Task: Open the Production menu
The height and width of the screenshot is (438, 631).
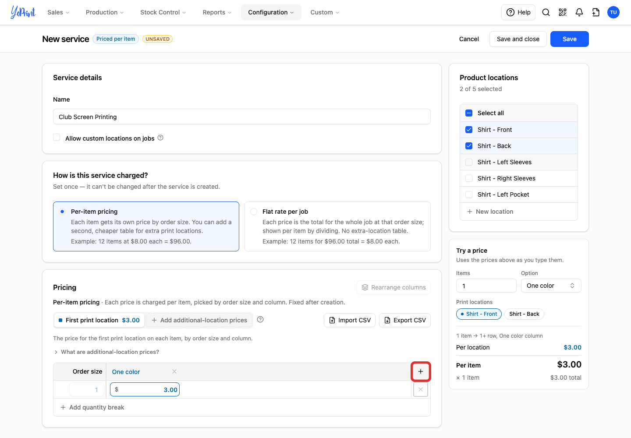Action: [105, 12]
